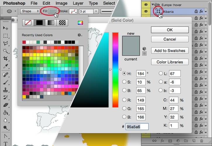Image resolution: width=212 pixels, height=146 pixels.
Task: Open the Photoshop application menu
Action: pos(14,3)
